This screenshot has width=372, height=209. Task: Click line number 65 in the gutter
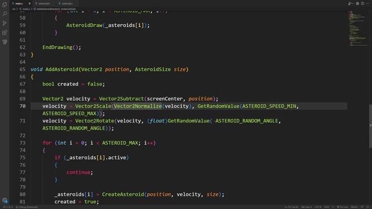click(23, 70)
